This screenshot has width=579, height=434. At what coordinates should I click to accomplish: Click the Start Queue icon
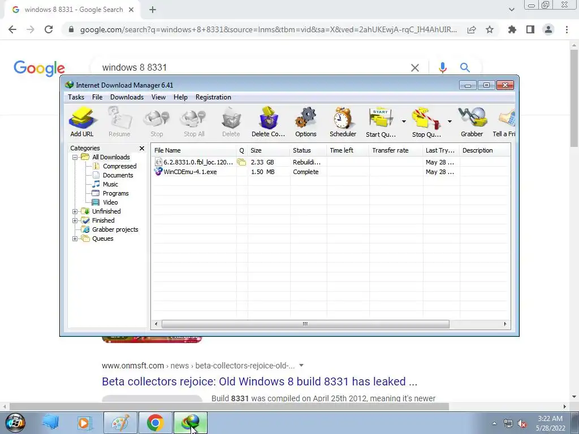coord(381,122)
